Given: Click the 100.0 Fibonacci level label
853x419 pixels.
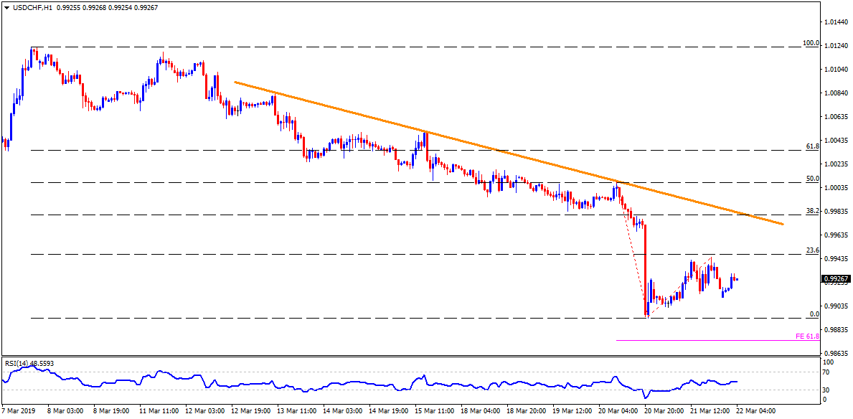Looking at the screenshot, I should tap(811, 43).
